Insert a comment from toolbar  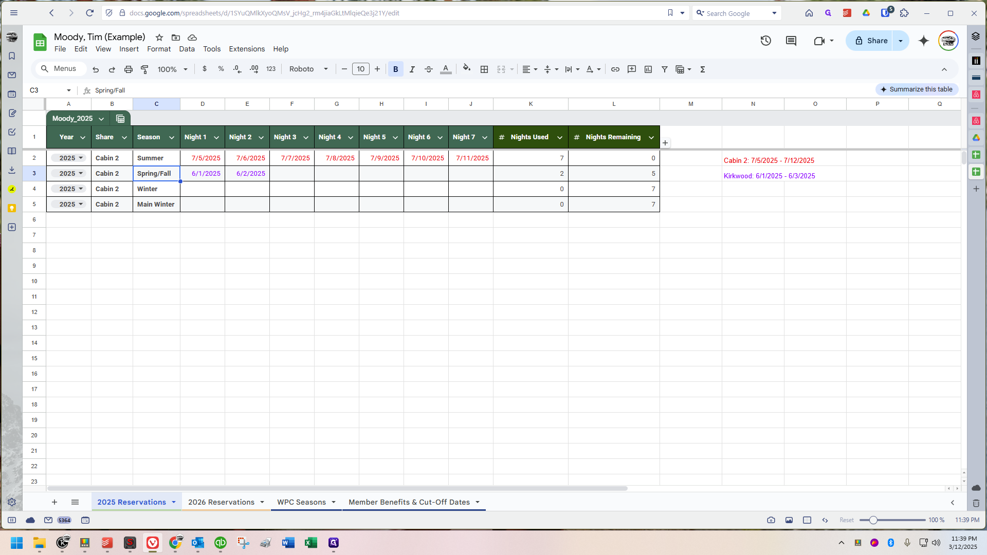632,69
